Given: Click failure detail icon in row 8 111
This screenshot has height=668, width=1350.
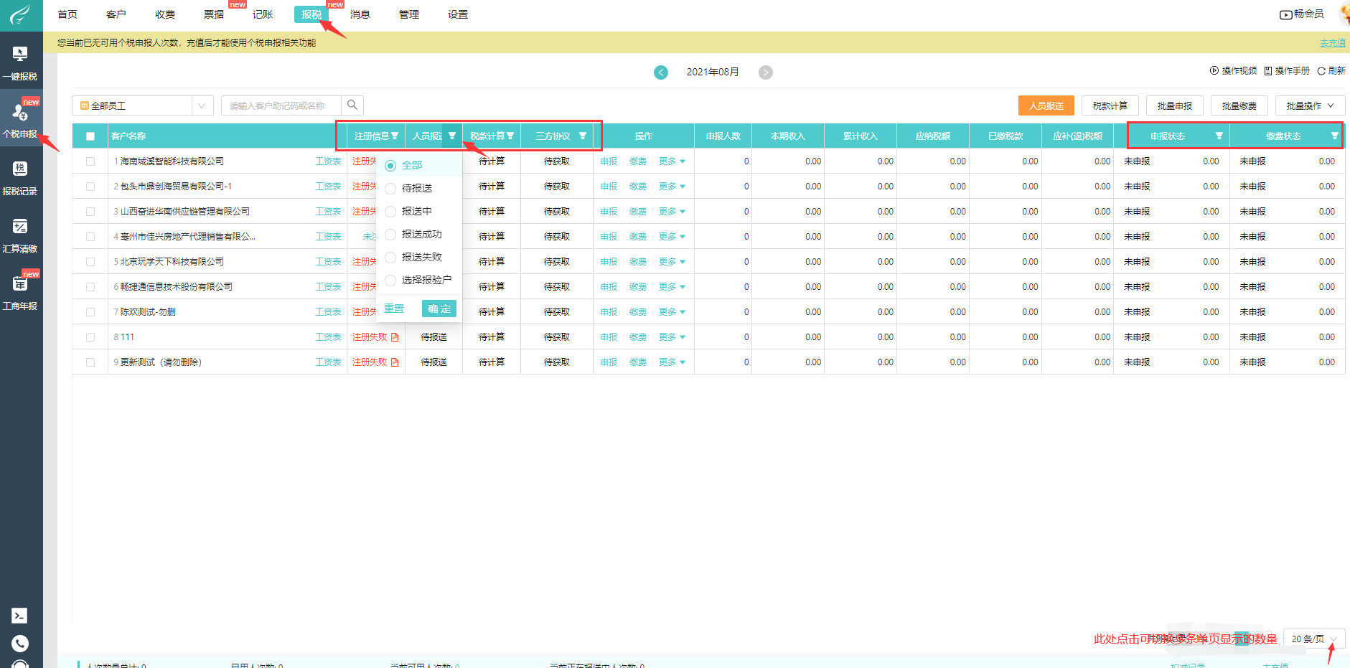Looking at the screenshot, I should (x=395, y=337).
